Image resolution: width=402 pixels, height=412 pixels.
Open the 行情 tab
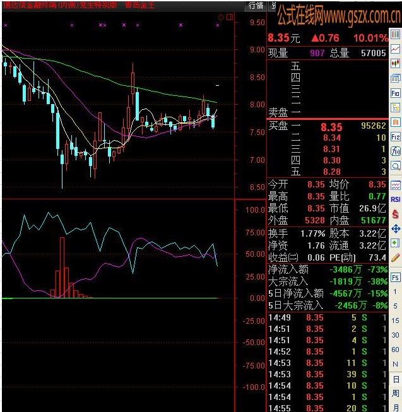pyautogui.click(x=256, y=6)
